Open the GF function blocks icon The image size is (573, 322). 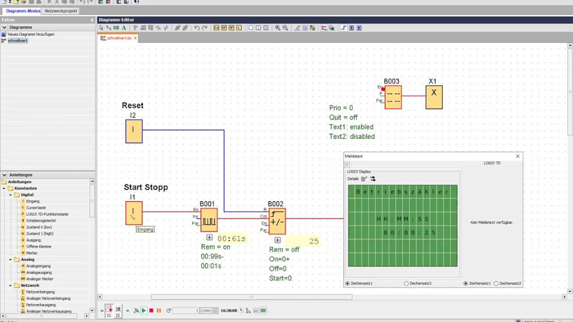pyautogui.click(x=224, y=28)
